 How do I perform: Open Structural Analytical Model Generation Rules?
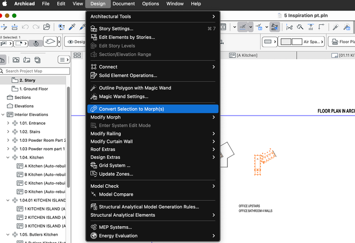[x=153, y=206]
